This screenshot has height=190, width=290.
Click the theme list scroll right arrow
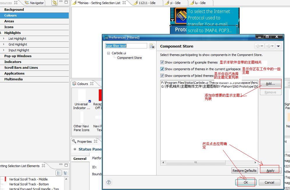(255, 163)
